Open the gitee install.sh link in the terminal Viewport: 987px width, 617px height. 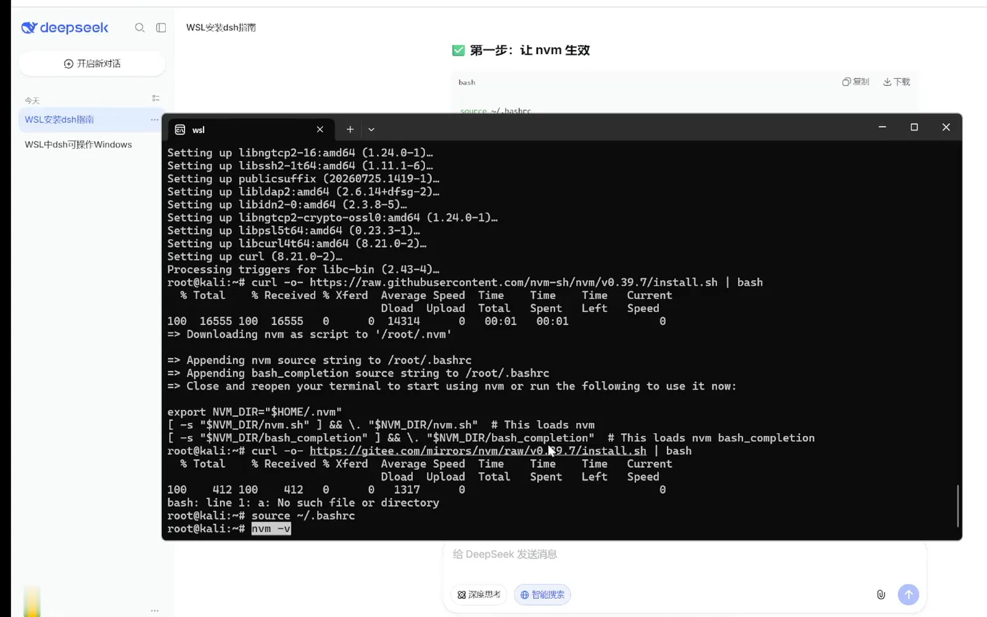tap(478, 451)
